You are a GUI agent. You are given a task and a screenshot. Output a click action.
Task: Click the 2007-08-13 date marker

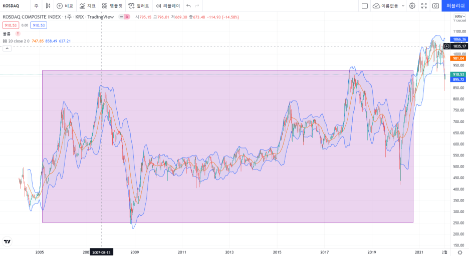click(101, 252)
